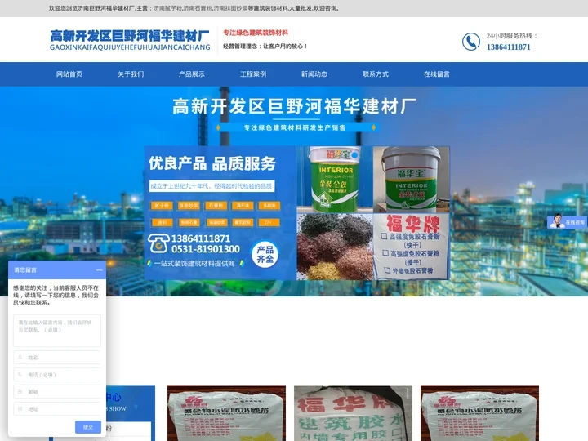Screen dimensions: 588x441
Task: Click the 福华牌 gypsum powder sign image
Action: [x=412, y=247]
